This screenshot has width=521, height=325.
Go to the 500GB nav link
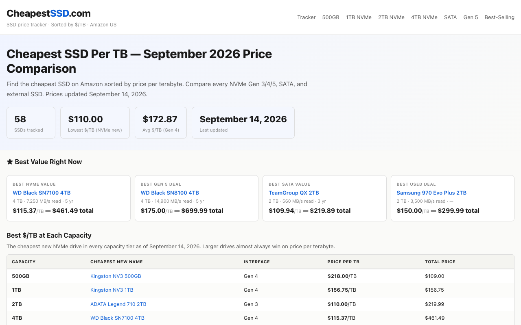[x=331, y=17]
